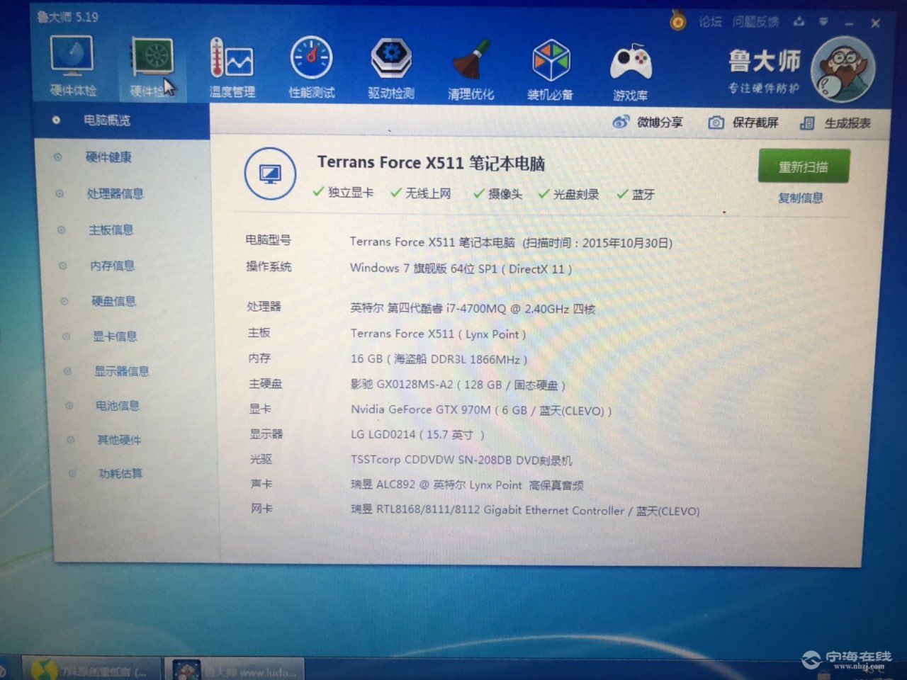Open 硬件检测 hardware detection icon
Image resolution: width=907 pixels, height=680 pixels.
pyautogui.click(x=152, y=67)
